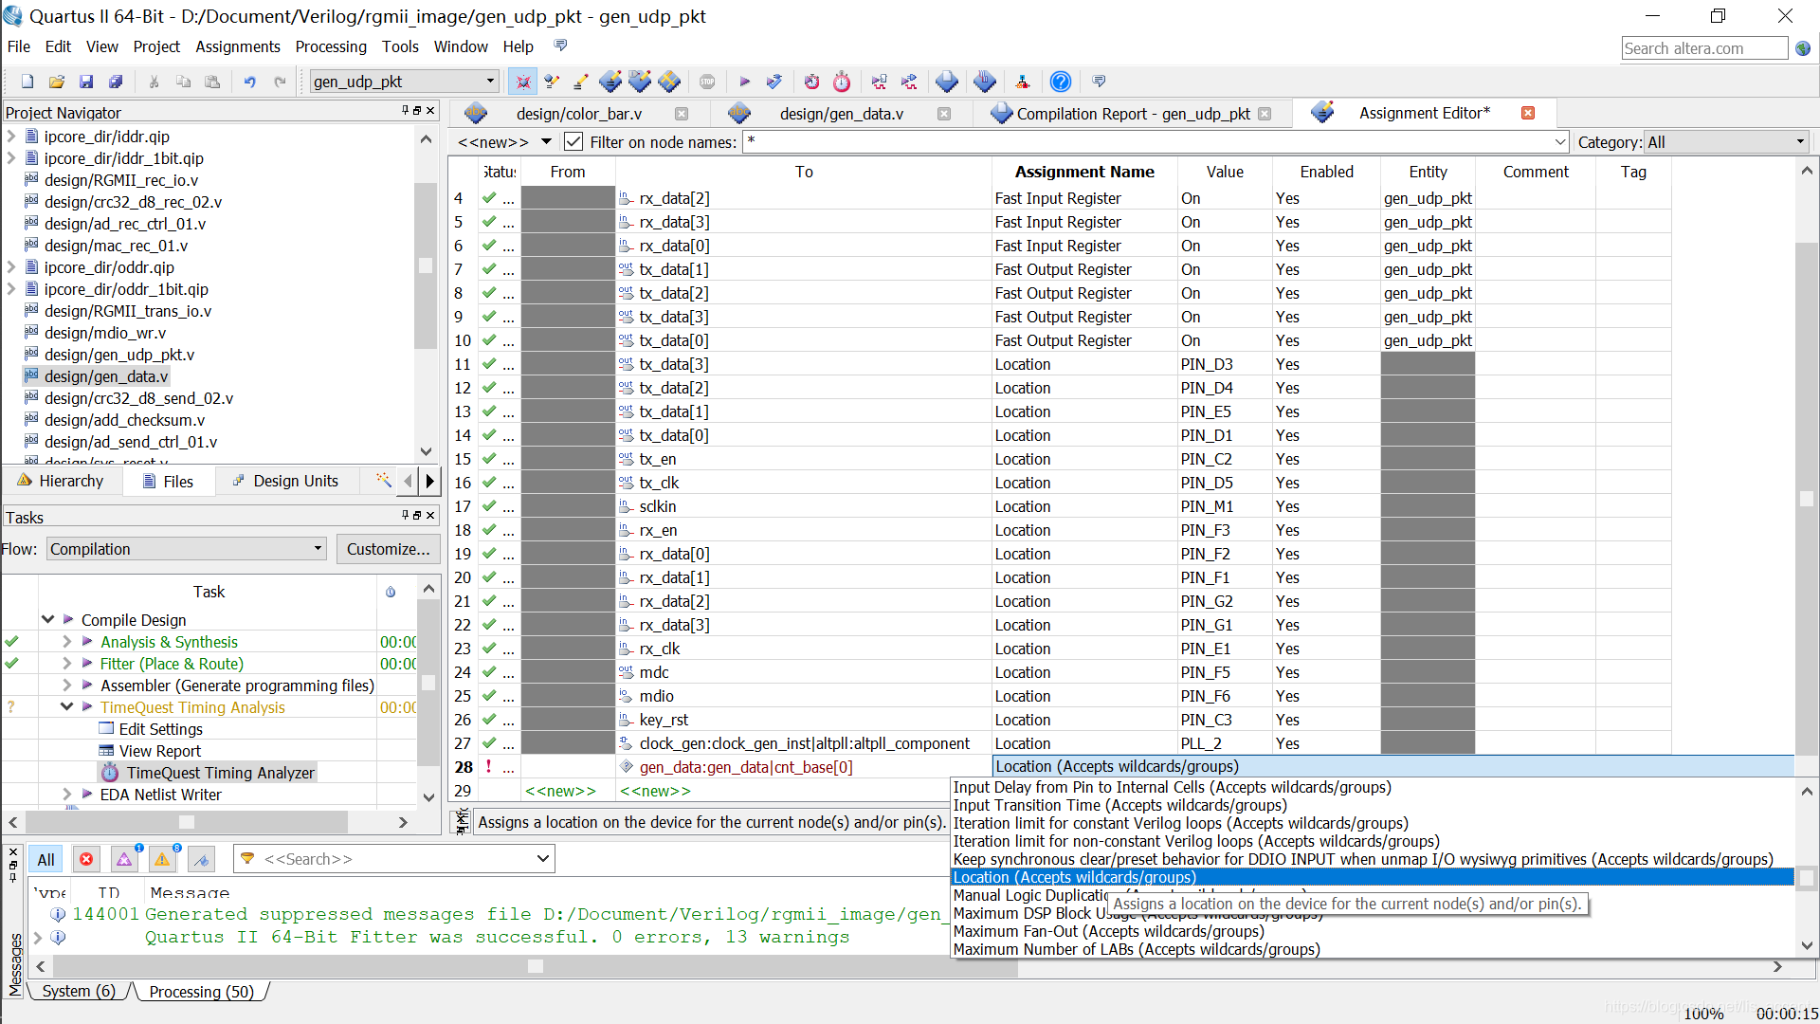
Task: Expand the Analysis & Synthesis task
Action: [66, 642]
